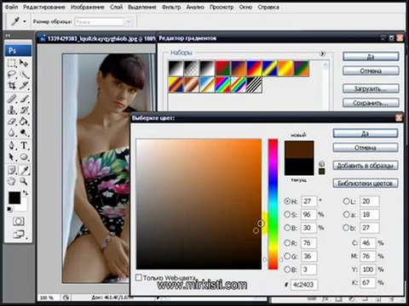
Task: Open the eyedropper tool preset picker arrow
Action: tap(25, 21)
